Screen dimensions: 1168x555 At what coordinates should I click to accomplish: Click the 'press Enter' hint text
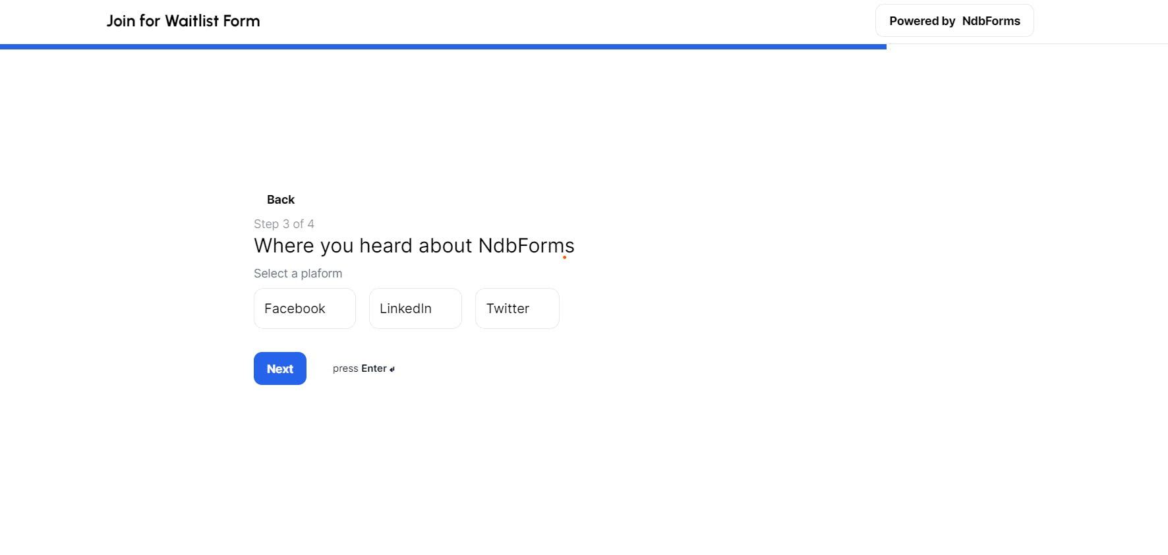(364, 368)
